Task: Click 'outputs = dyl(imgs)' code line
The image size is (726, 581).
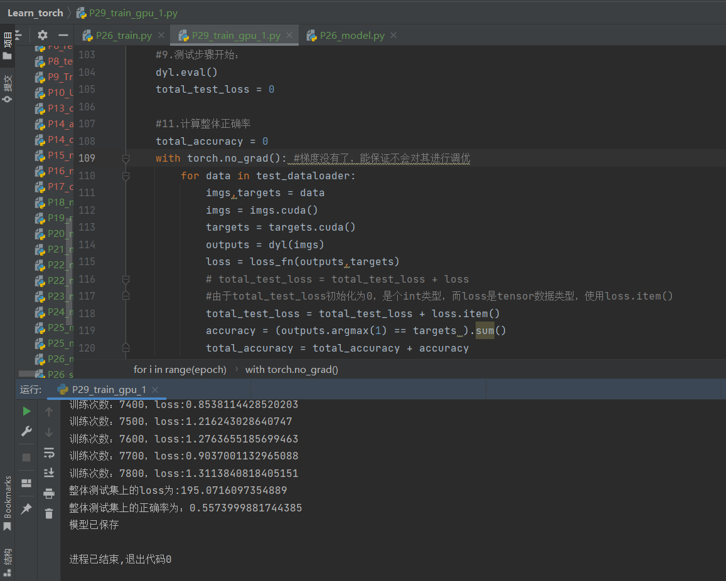Action: 265,244
